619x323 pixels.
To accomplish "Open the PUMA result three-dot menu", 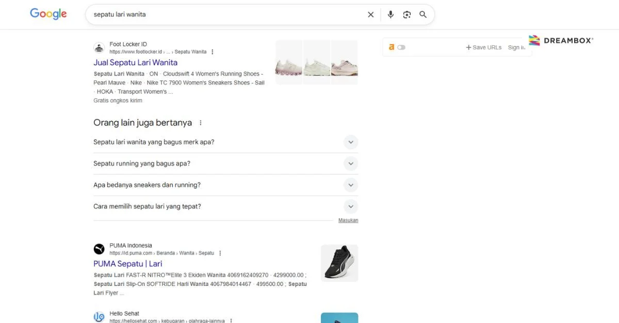I will 220,253.
